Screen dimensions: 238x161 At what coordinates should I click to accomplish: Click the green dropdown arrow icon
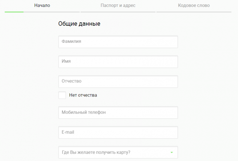[172, 153]
